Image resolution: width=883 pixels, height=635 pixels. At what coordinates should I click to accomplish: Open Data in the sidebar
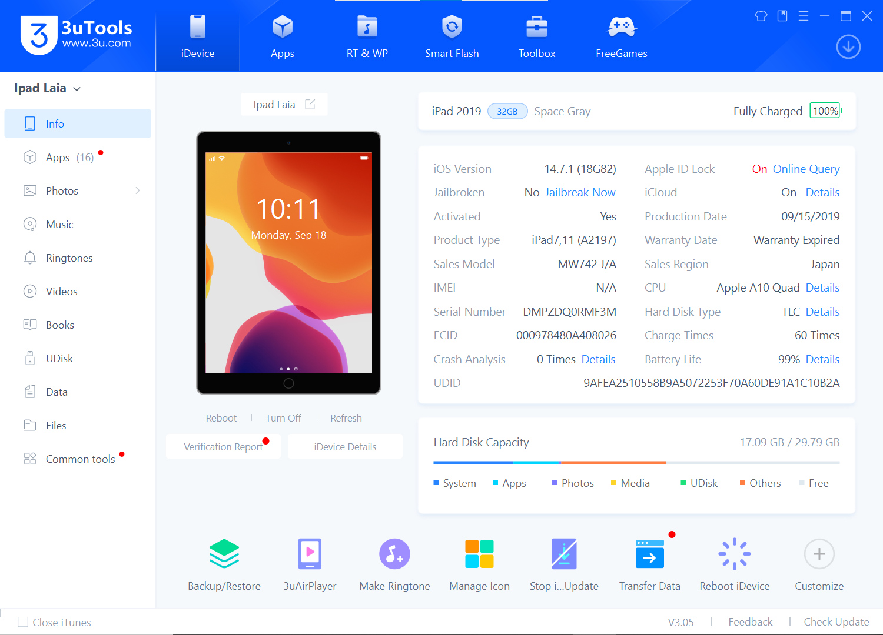[78, 392]
